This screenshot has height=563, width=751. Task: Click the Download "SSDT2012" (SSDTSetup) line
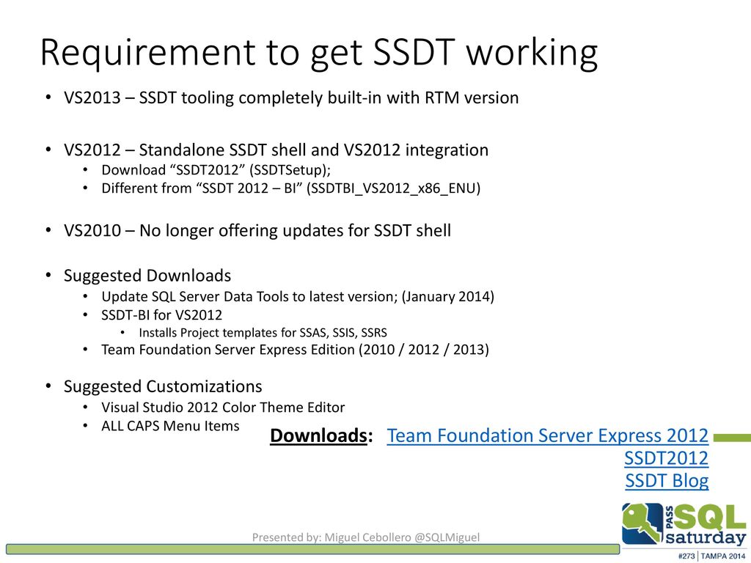point(216,170)
